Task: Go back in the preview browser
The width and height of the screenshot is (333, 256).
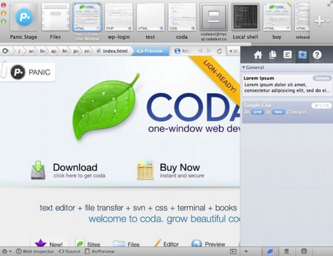Action: [x=200, y=51]
